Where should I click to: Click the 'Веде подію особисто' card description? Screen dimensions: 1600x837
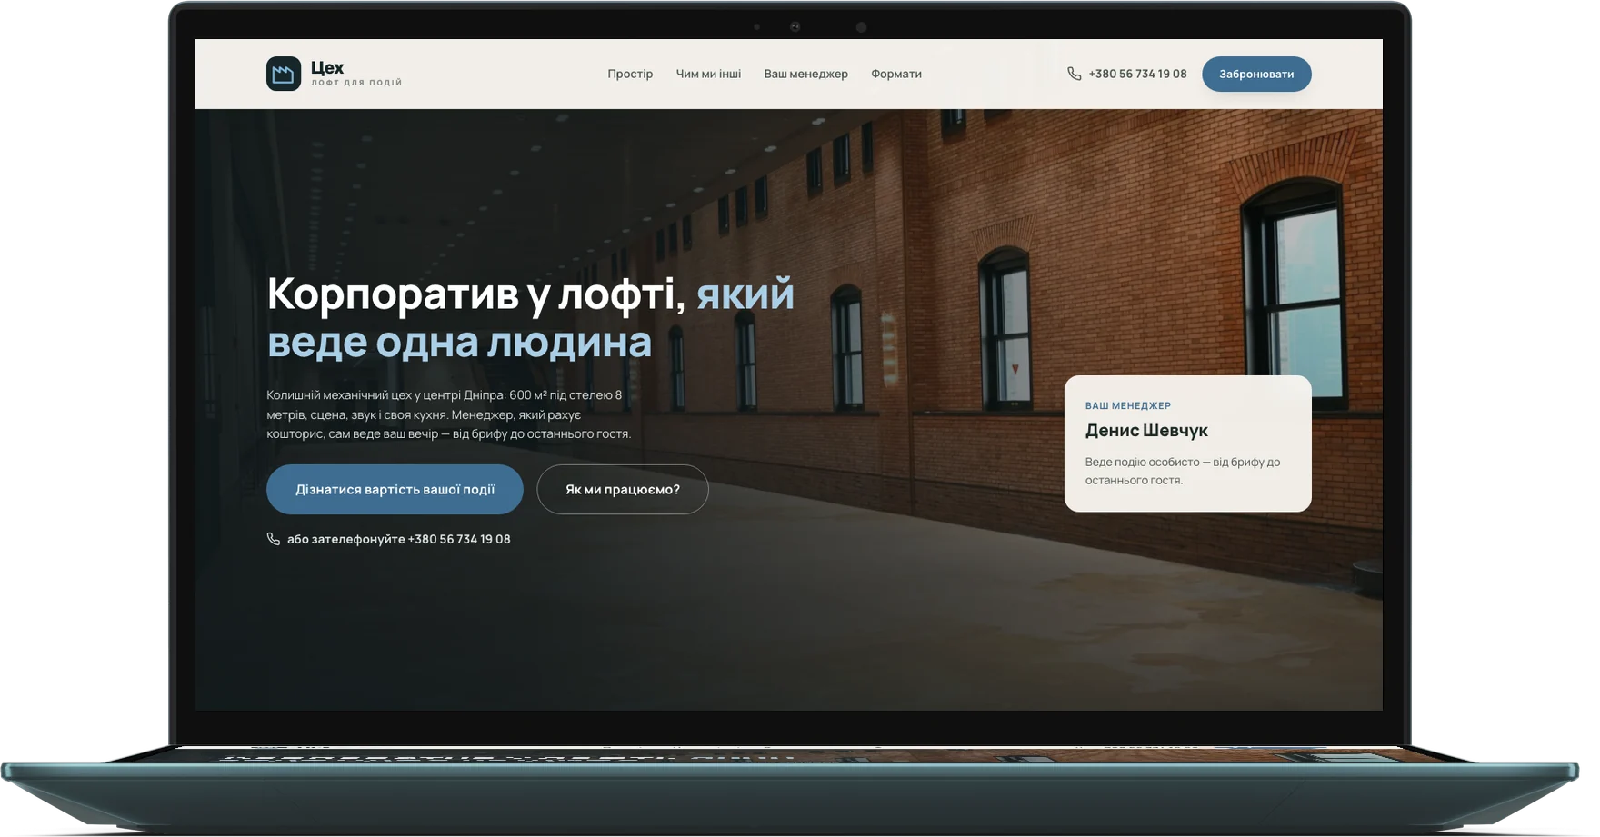click(x=1183, y=471)
